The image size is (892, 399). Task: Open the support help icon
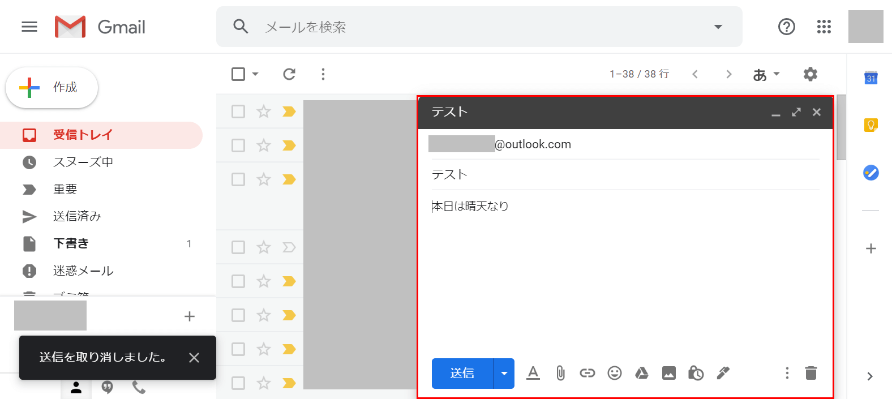pyautogui.click(x=787, y=27)
